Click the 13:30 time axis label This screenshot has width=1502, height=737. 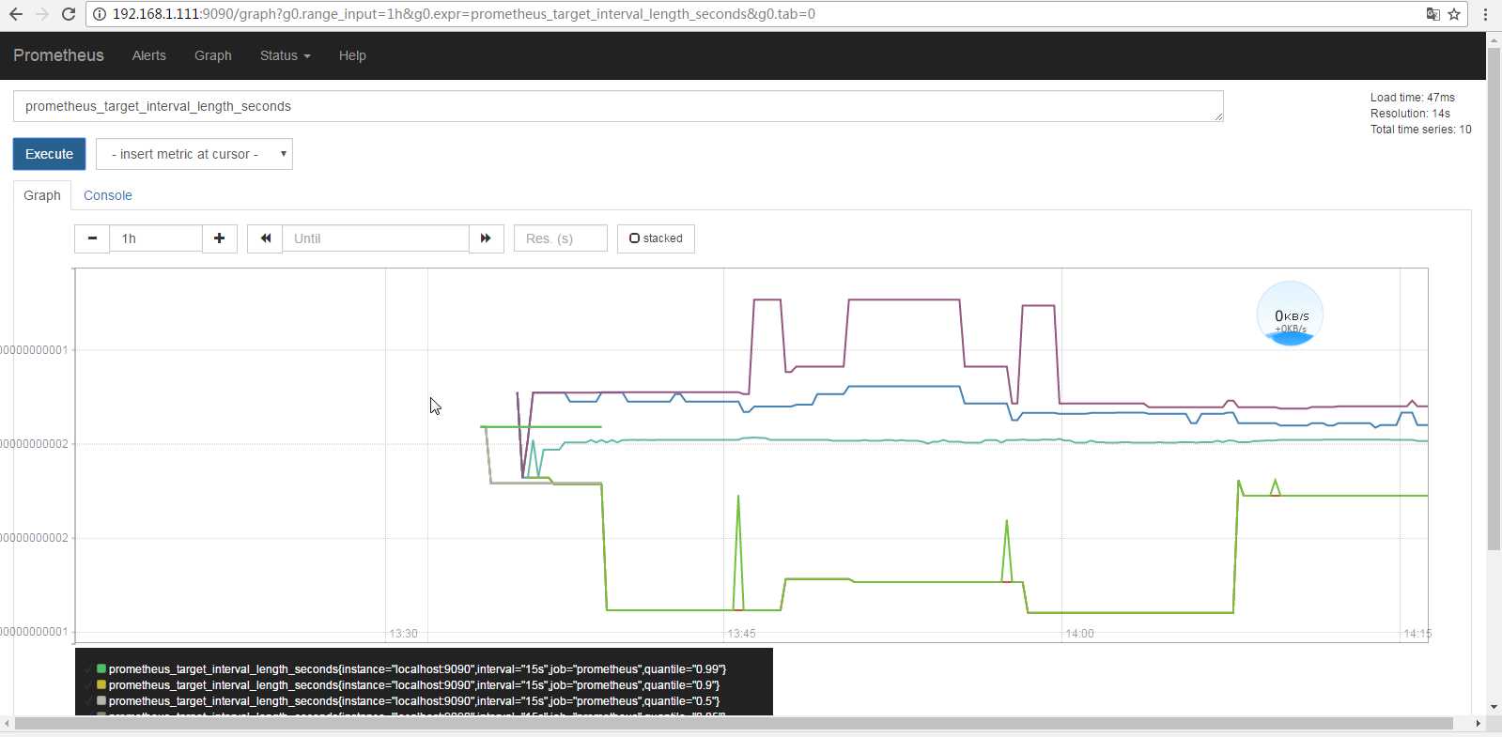pyautogui.click(x=403, y=634)
